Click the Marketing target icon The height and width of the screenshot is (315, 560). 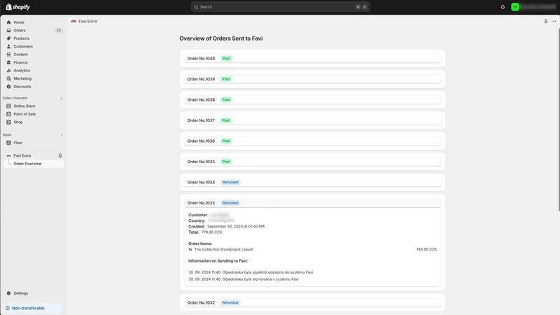point(8,78)
